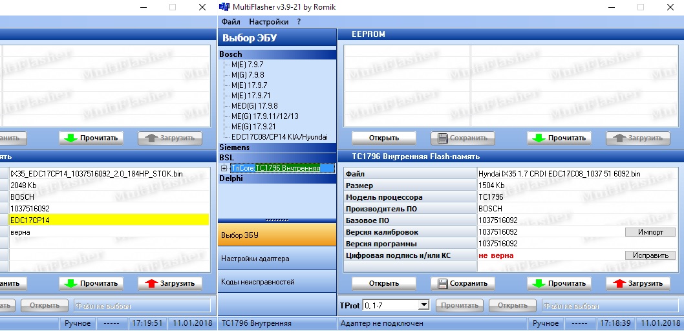This screenshot has width=684, height=331.
Task: Click Прочитать in other window's upper panel
Action: [x=91, y=138]
